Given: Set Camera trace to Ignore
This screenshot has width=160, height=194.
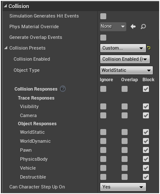Looking at the screenshot, I should tap(103, 115).
